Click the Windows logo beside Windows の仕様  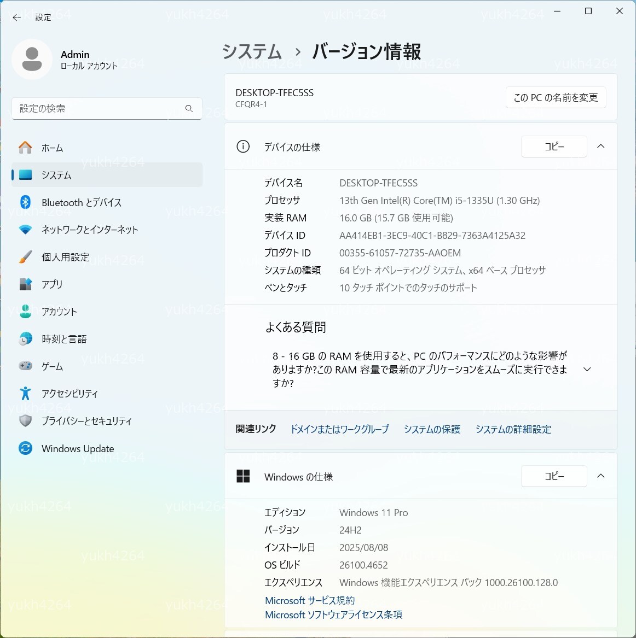pyautogui.click(x=243, y=476)
